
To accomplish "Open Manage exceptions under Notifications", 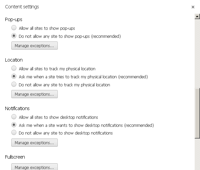I will (34, 143).
